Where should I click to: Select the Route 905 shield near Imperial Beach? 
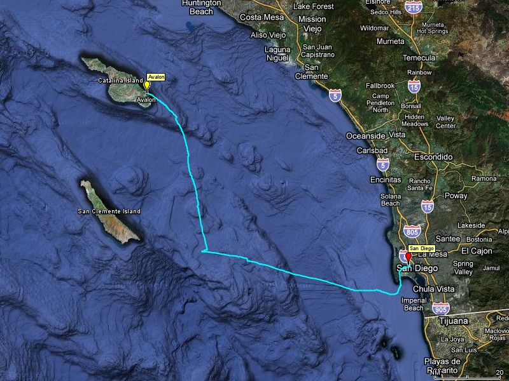[441, 308]
